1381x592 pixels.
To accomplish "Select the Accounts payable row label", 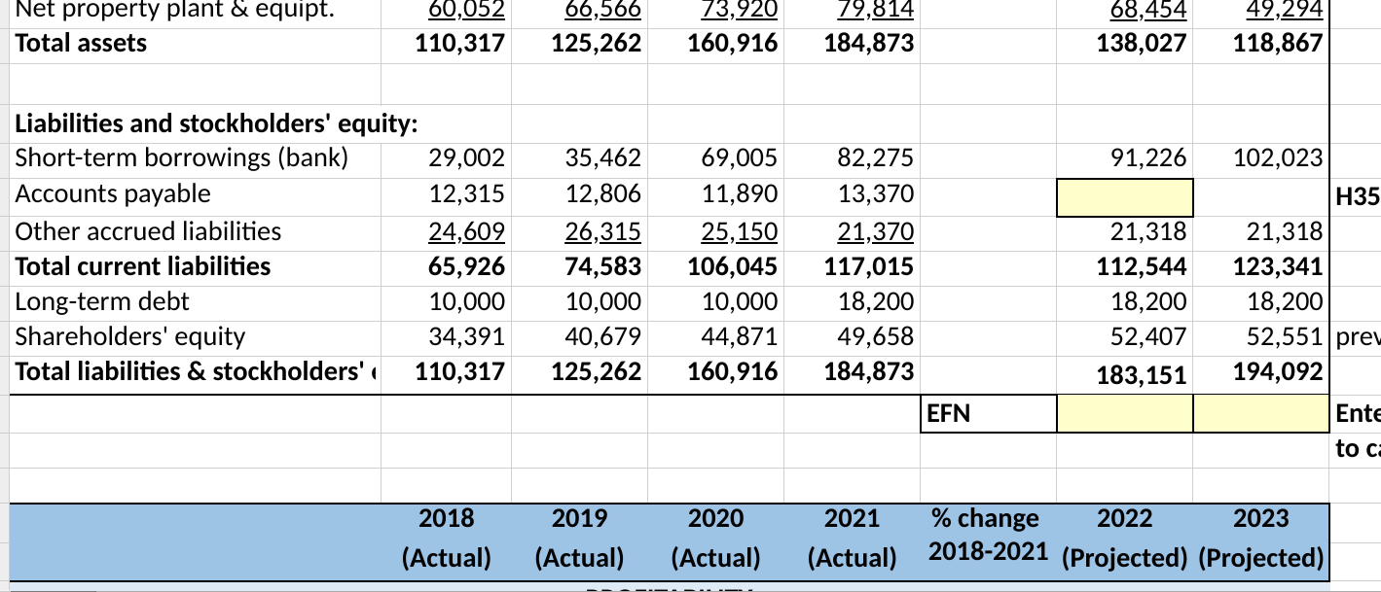I will (113, 194).
